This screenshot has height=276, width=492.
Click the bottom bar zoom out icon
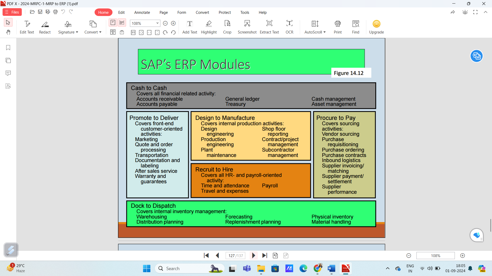pyautogui.click(x=409, y=256)
